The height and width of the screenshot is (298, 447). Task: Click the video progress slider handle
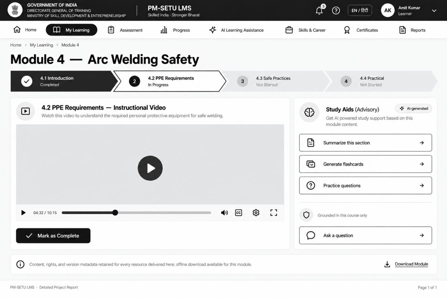pyautogui.click(x=115, y=213)
